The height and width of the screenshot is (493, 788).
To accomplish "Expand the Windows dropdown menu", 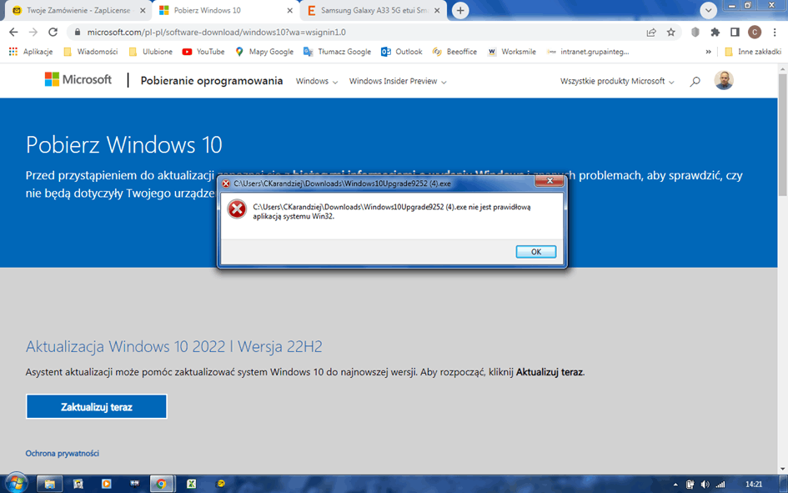I will (317, 82).
